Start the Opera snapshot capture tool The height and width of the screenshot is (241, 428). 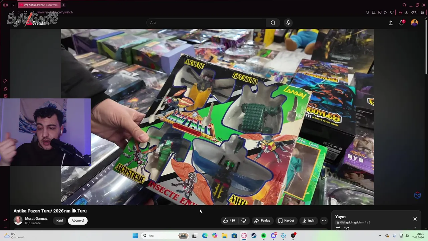[x=373, y=12]
